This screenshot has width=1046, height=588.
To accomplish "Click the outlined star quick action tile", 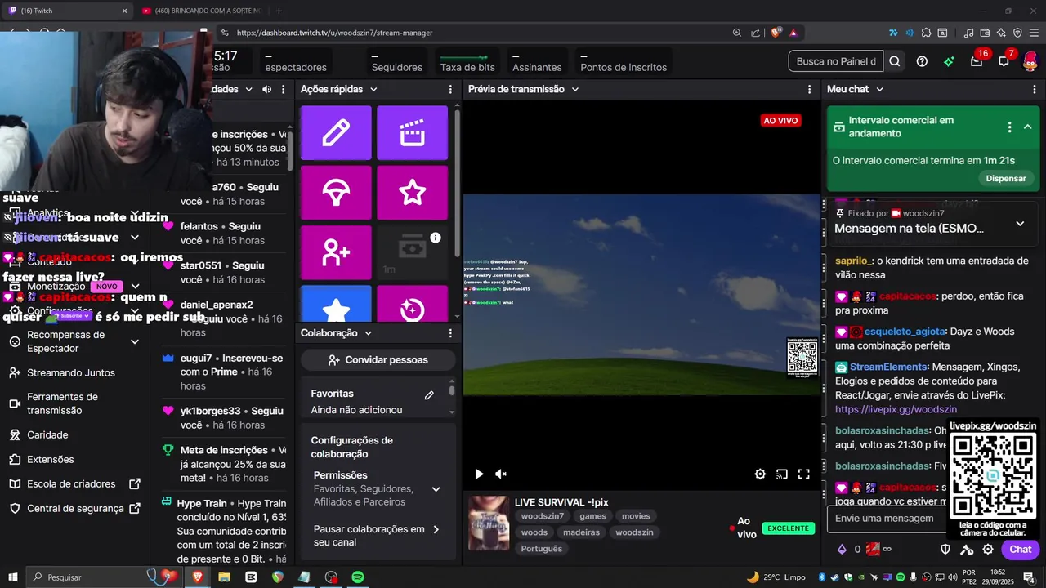I will coord(412,193).
